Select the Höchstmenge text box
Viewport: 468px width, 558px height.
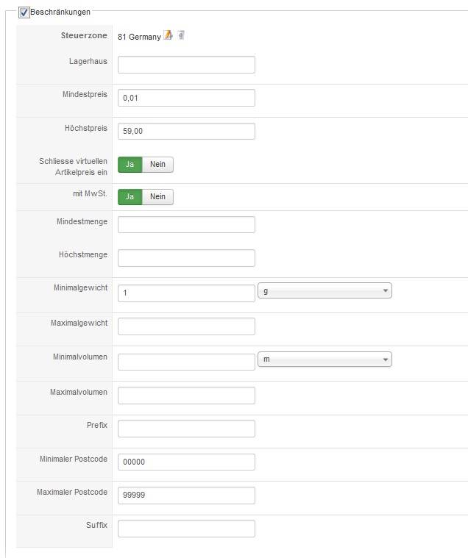[x=186, y=258]
